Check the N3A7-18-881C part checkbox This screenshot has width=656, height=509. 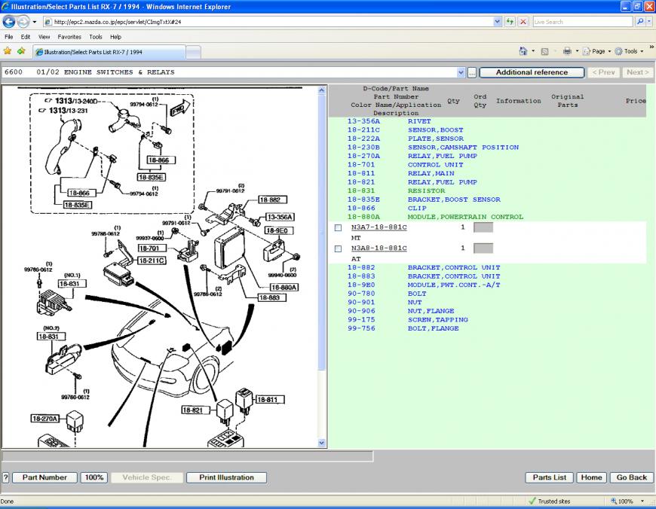pos(338,227)
